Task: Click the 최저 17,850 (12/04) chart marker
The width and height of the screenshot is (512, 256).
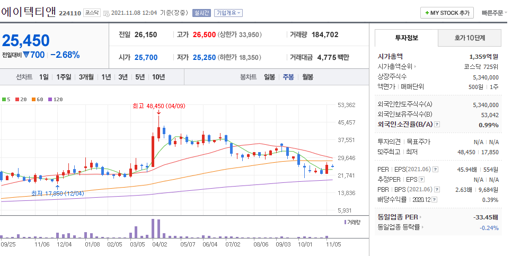Action: 58,193
